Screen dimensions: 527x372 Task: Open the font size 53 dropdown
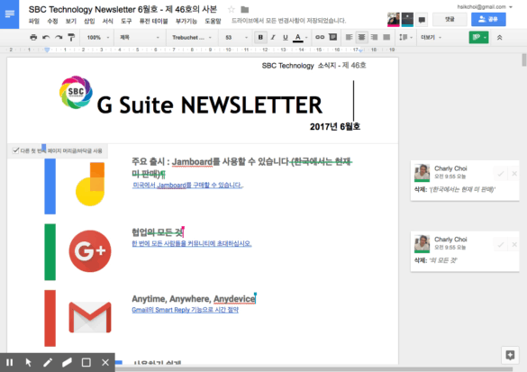[x=236, y=37]
